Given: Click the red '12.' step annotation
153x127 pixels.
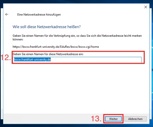Looking at the screenshot, I should coord(6,57).
